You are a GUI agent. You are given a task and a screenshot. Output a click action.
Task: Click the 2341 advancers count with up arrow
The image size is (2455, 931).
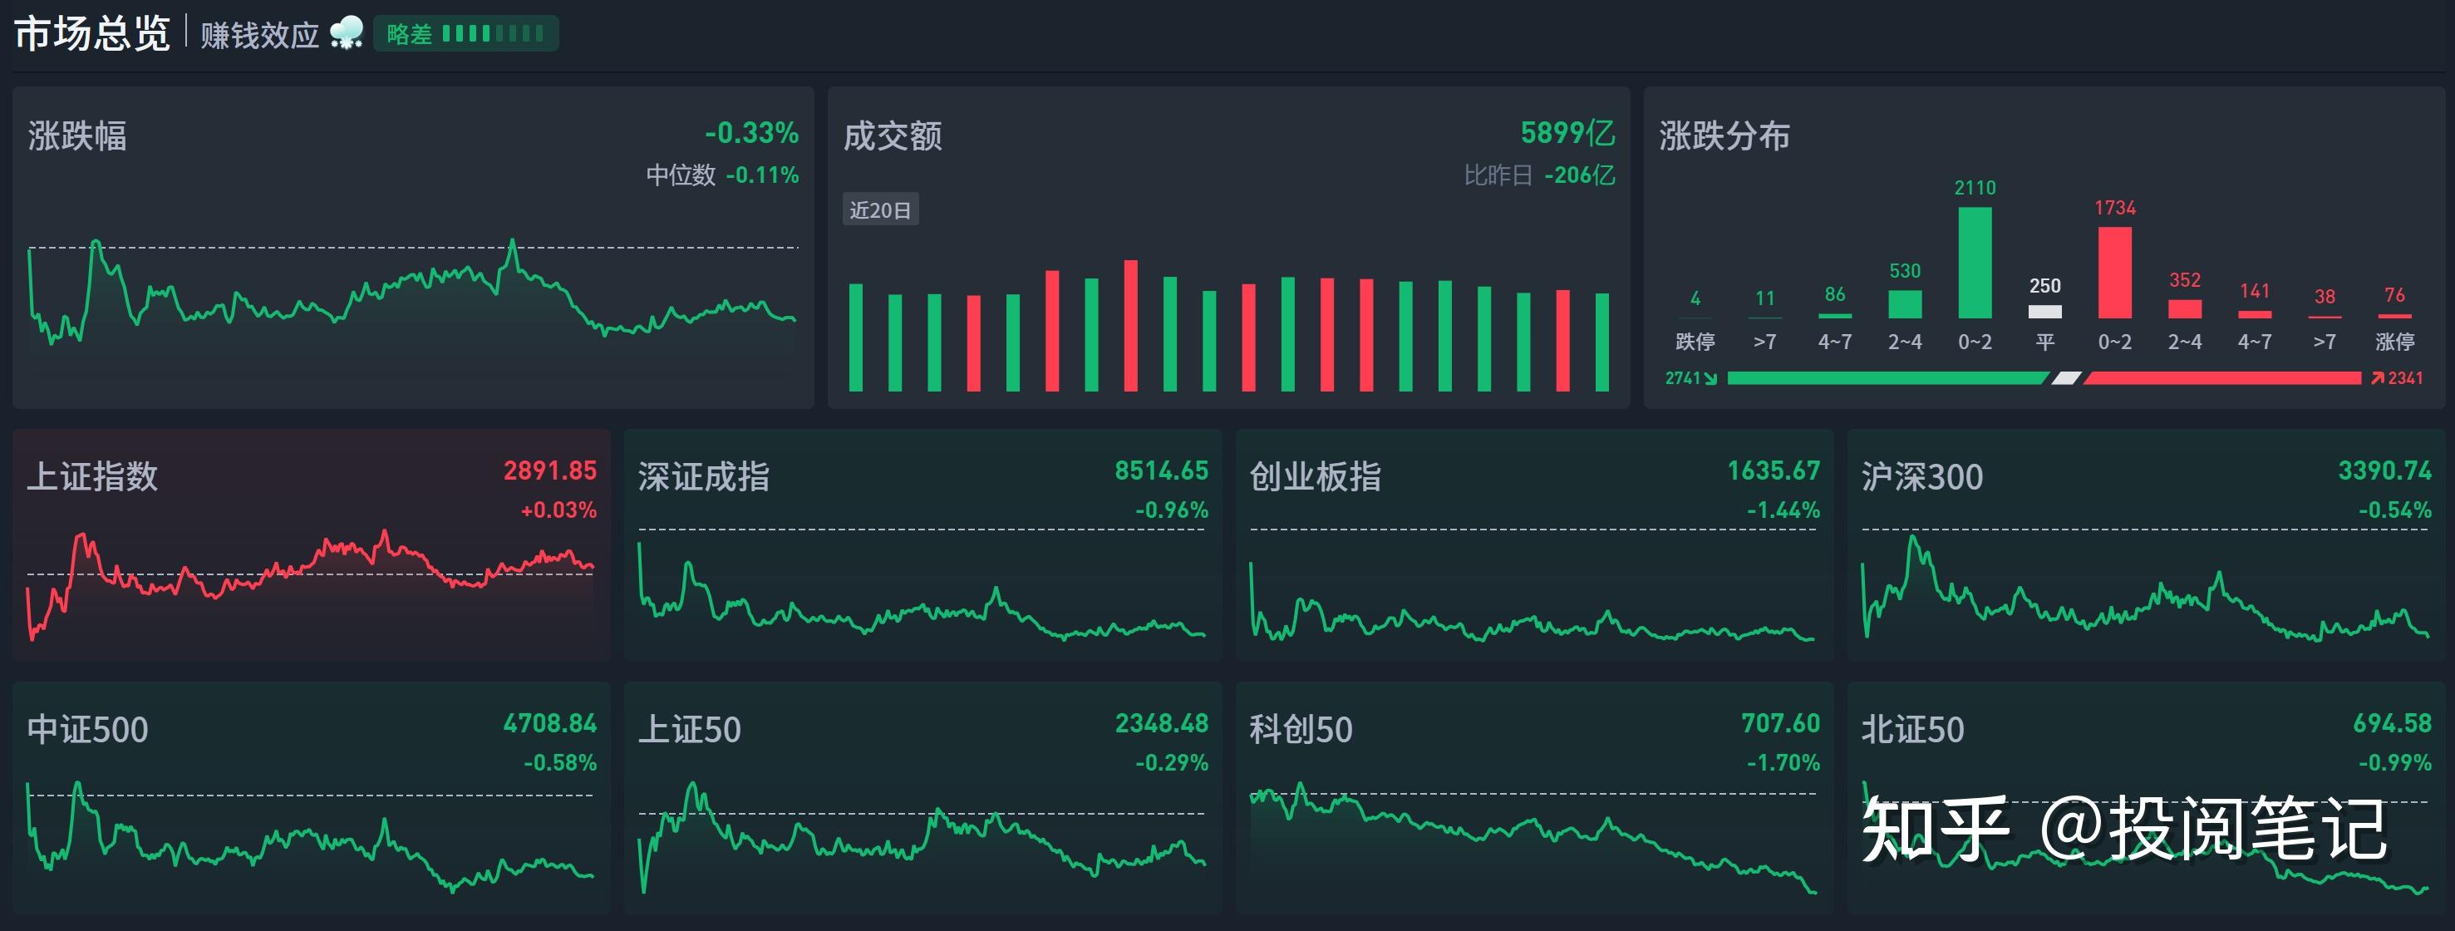pos(2397,378)
